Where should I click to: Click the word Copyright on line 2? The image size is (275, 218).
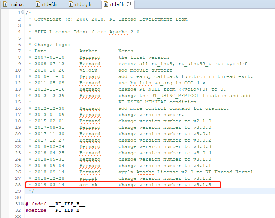click(48, 19)
